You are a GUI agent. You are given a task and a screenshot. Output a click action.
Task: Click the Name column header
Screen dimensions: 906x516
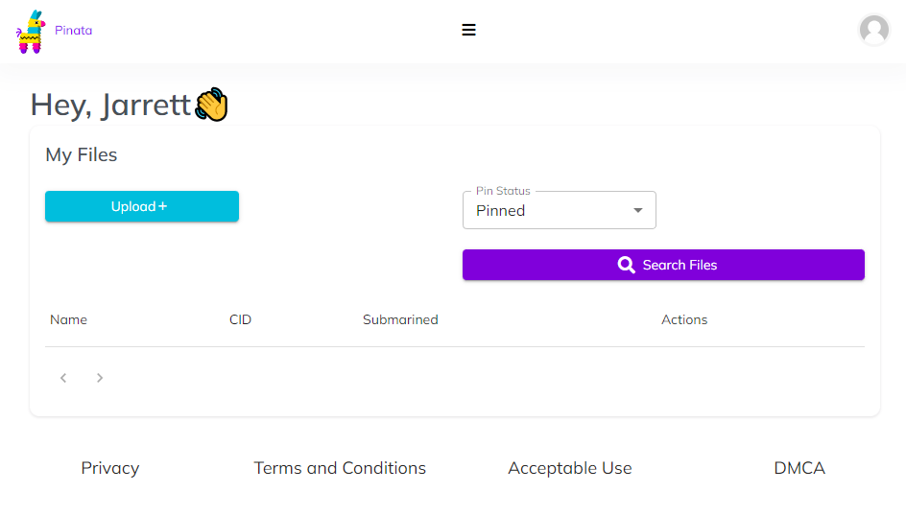[x=68, y=319]
